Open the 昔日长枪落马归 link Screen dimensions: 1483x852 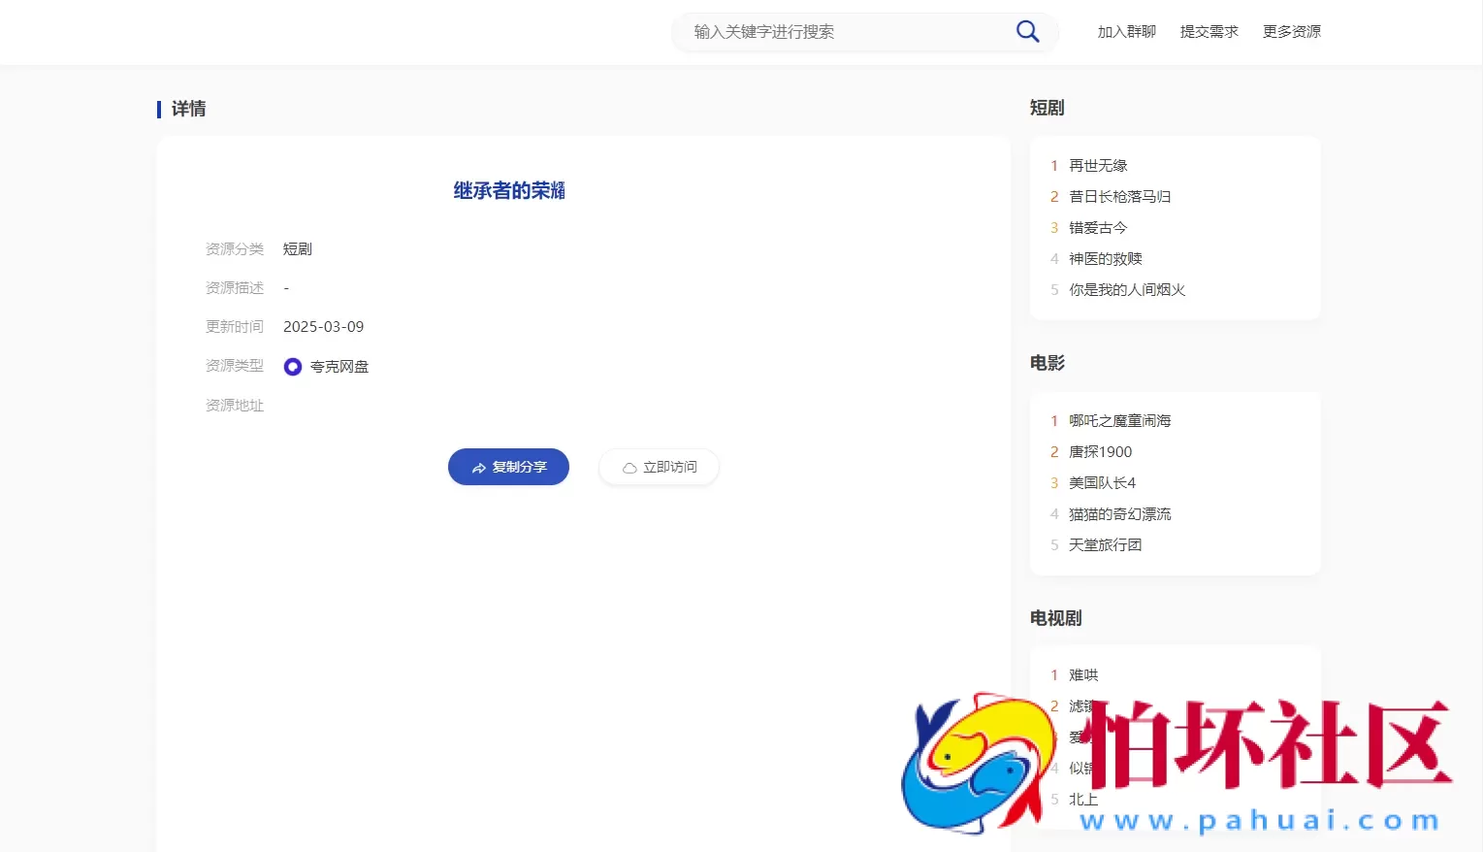(1119, 196)
